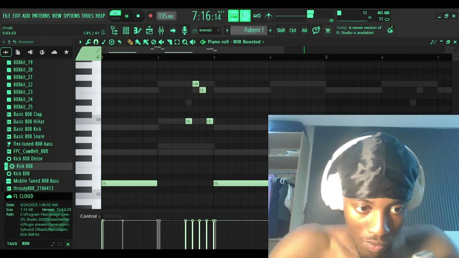459x258 pixels.
Task: Toggle countdown before recording
Action: pos(245,16)
